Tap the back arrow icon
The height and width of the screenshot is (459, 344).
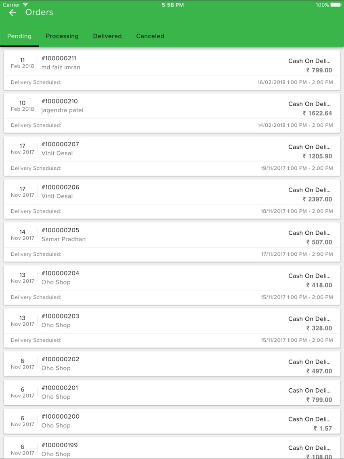coord(13,13)
